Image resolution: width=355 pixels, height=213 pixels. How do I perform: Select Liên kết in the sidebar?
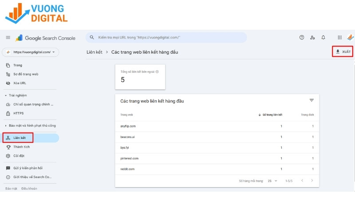pos(19,138)
